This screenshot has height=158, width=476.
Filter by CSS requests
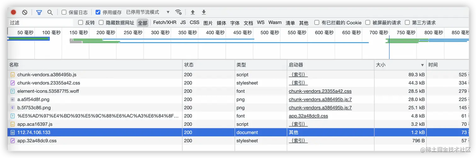pyautogui.click(x=195, y=23)
